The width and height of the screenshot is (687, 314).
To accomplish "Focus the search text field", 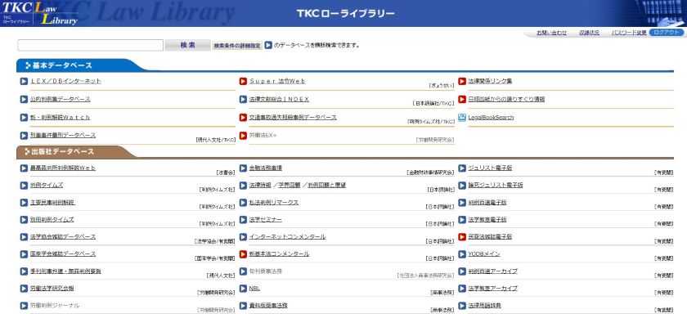I will (90, 45).
